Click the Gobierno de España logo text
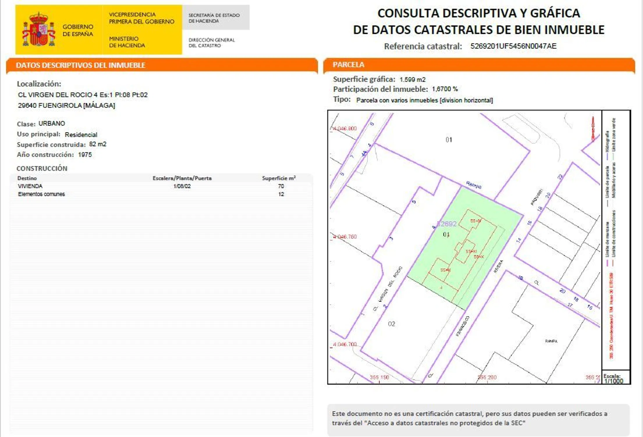This screenshot has height=437, width=643. coord(78,30)
